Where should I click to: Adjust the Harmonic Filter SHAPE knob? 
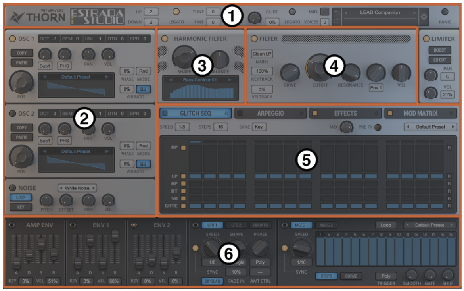(x=184, y=57)
